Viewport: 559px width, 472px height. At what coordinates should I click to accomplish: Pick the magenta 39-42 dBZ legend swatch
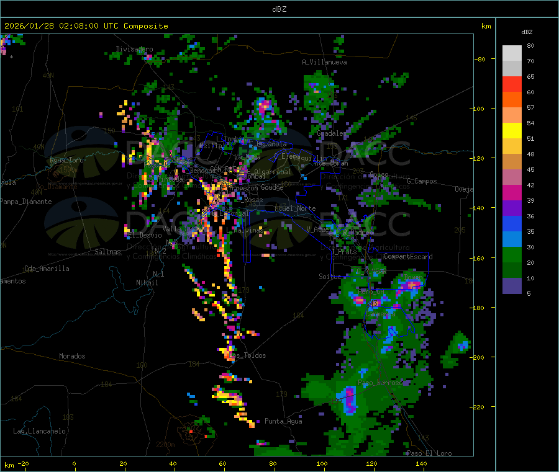point(512,192)
